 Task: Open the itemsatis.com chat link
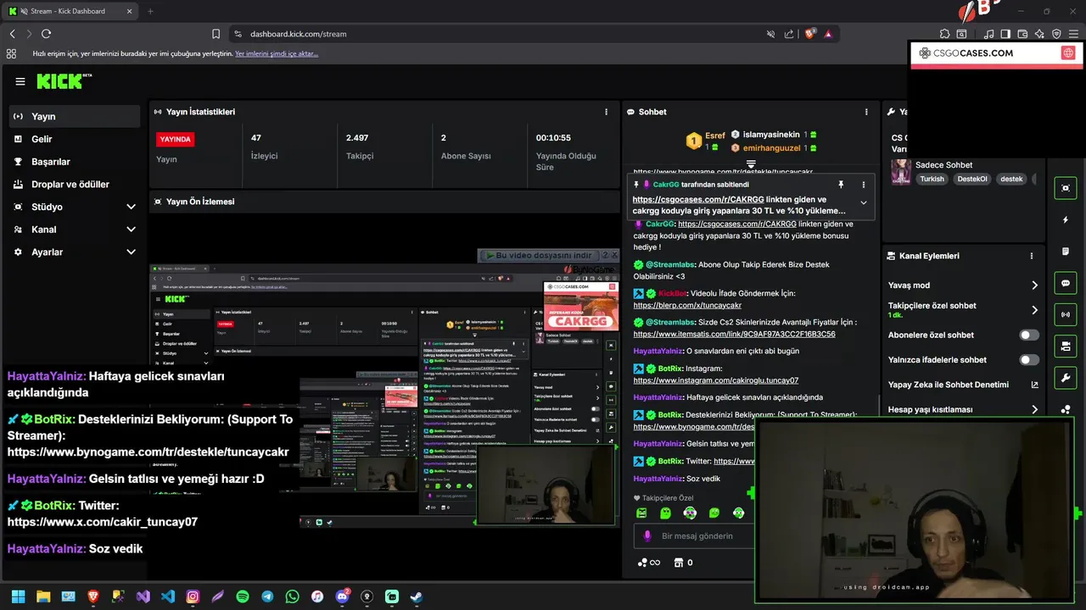pyautogui.click(x=734, y=334)
